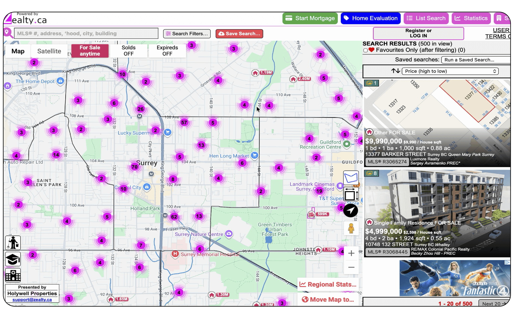Screen dimensions: 526x313
Task: Switch to Map view
Action: [x=18, y=51]
